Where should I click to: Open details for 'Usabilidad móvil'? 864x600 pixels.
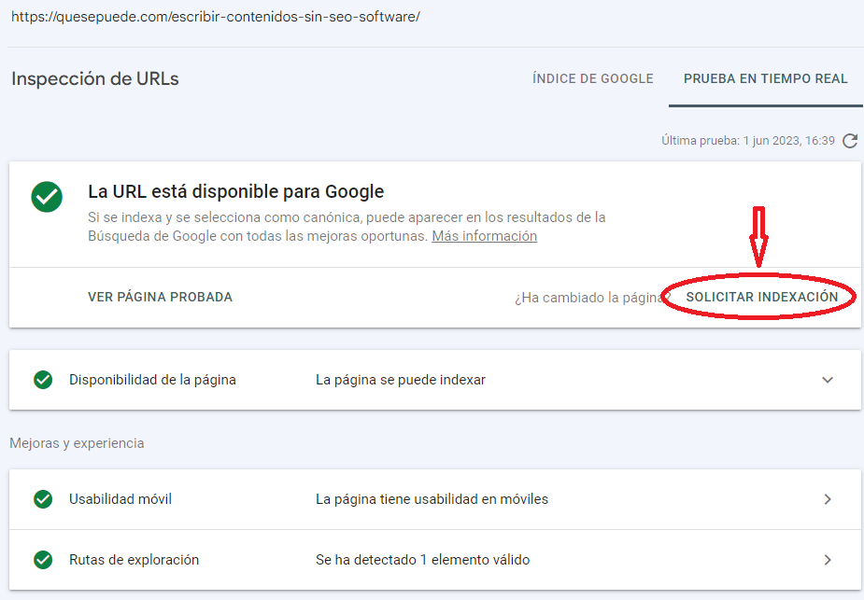pyautogui.click(x=827, y=500)
